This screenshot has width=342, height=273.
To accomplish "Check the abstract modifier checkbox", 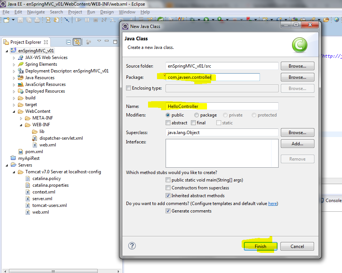I will point(168,123).
